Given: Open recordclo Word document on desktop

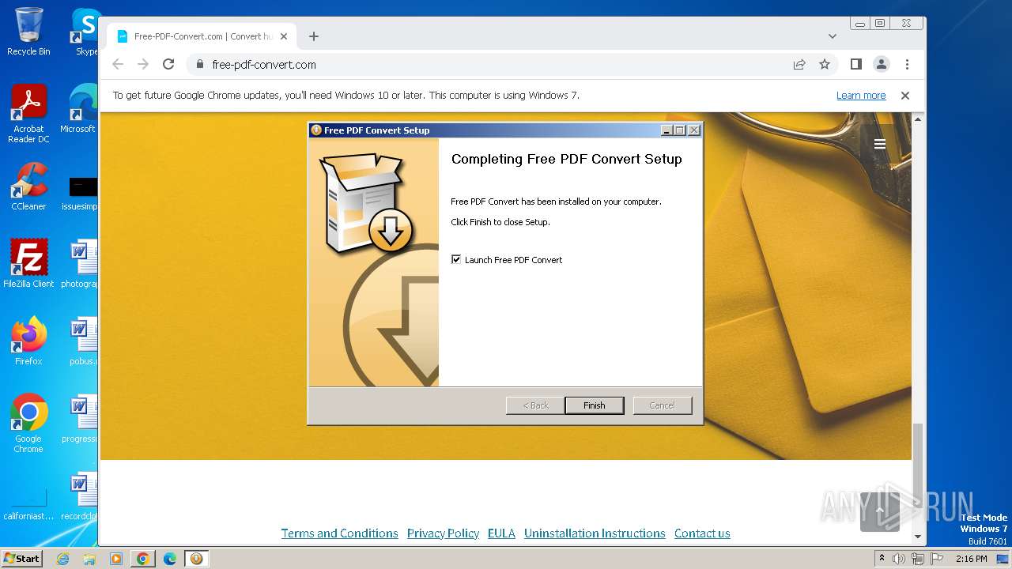Looking at the screenshot, I should point(81,496).
